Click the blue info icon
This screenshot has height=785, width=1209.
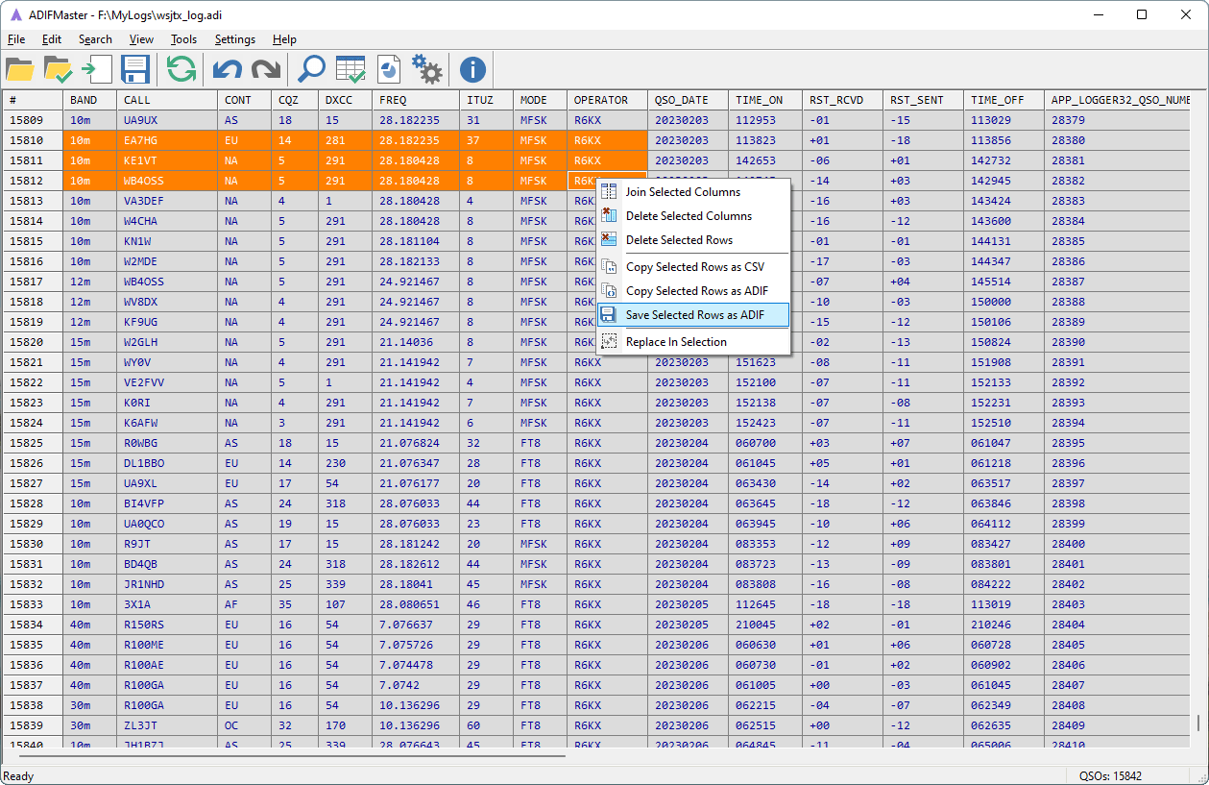(x=472, y=69)
